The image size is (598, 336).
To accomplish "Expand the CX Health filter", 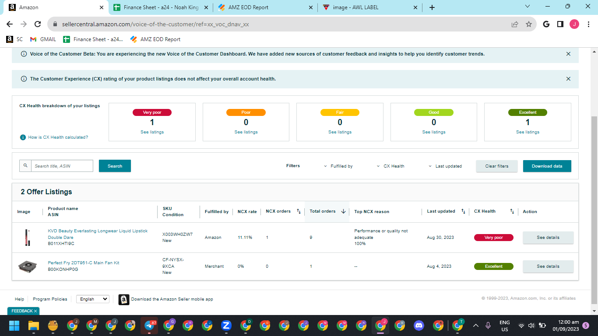I will pos(390,166).
